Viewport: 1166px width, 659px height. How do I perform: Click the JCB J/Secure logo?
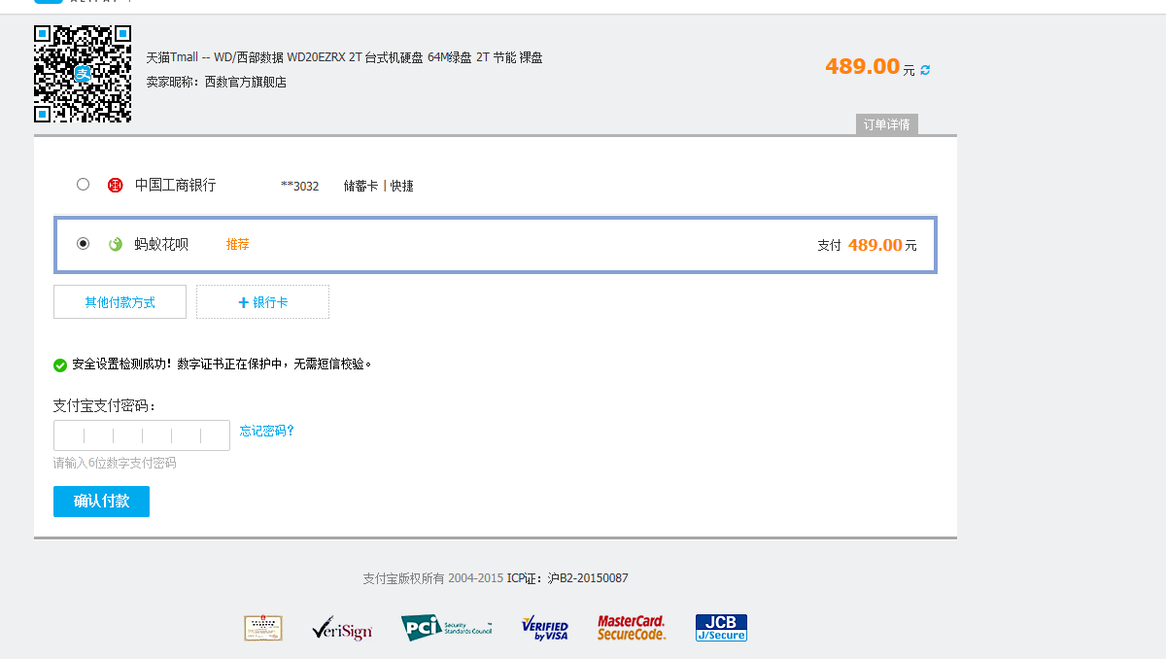pyautogui.click(x=721, y=628)
